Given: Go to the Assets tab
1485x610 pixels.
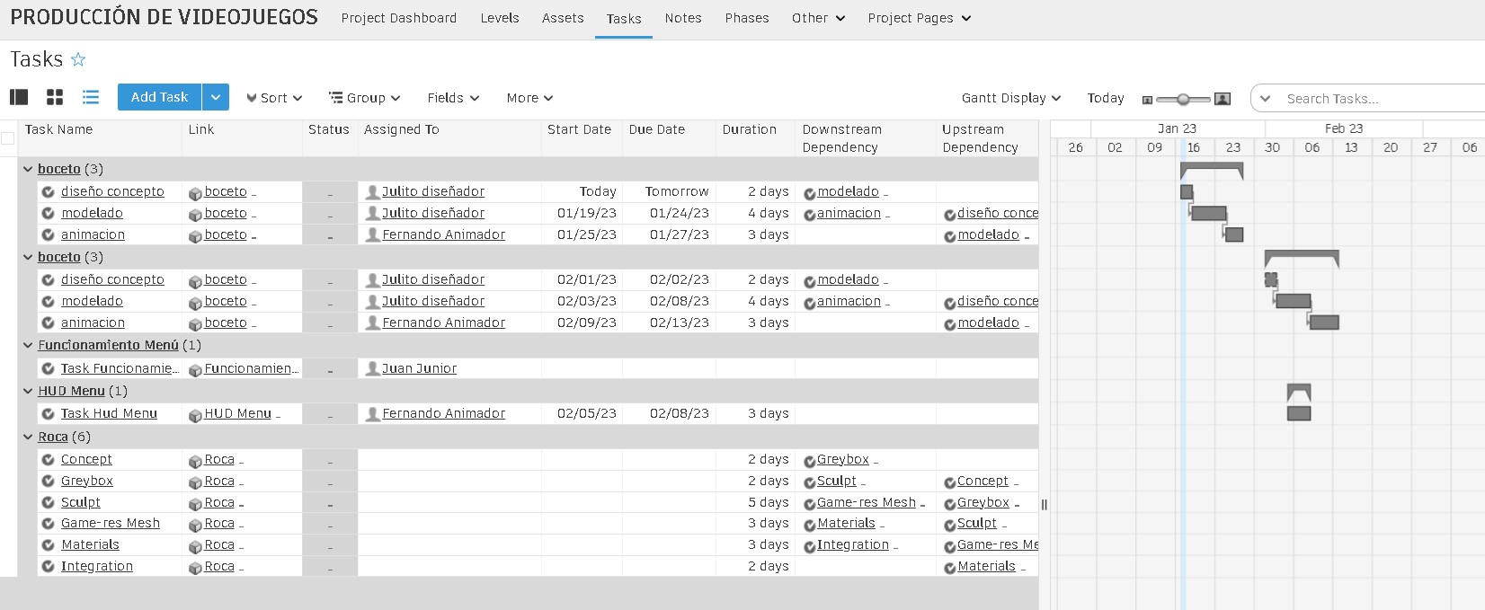Looking at the screenshot, I should click(563, 18).
